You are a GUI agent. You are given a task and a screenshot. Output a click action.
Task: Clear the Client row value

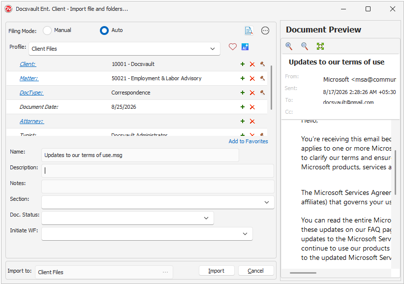click(252, 64)
